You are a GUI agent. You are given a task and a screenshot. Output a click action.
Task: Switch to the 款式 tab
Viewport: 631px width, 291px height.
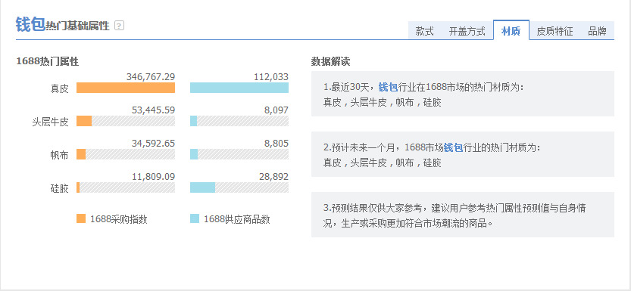[x=424, y=31]
